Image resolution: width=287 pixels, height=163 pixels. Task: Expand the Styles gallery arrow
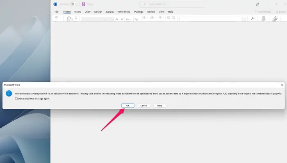[x=244, y=19]
